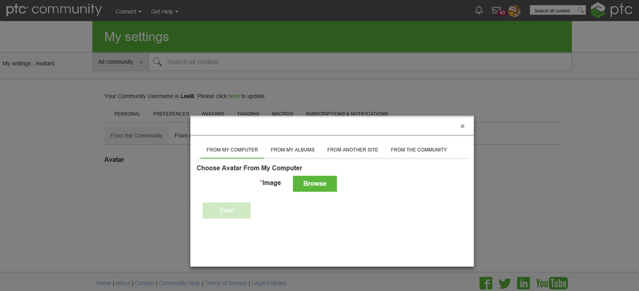The image size is (639, 291).
Task: Click the magnifier beside Search all content
Action: click(157, 62)
